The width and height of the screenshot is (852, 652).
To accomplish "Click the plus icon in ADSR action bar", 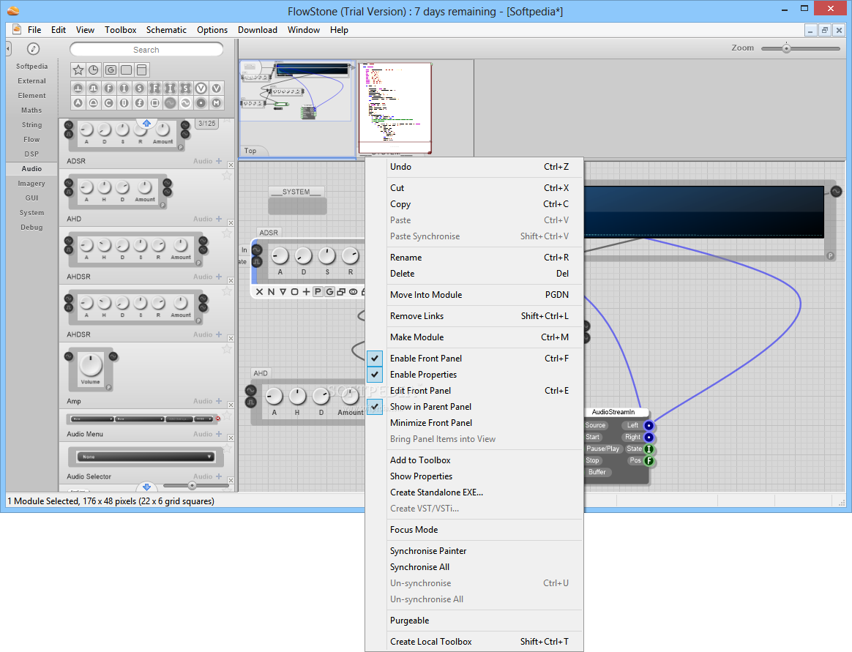I will pos(306,292).
